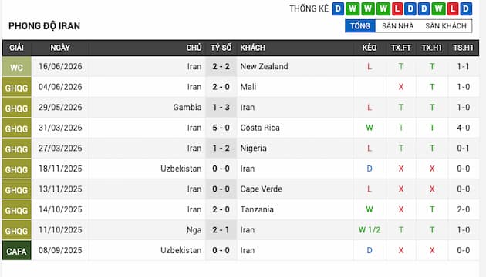486x277 pixels.
Task: Open the New Zealand team link
Action: [264, 66]
